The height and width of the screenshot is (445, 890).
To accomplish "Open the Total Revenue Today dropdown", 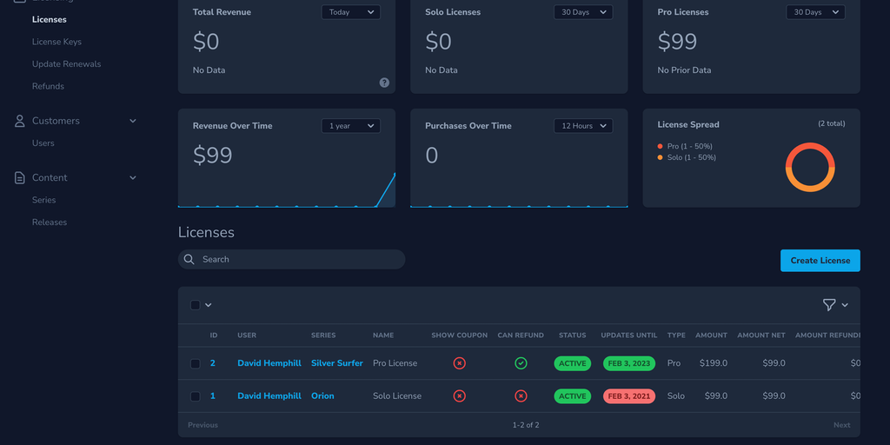I will (350, 12).
